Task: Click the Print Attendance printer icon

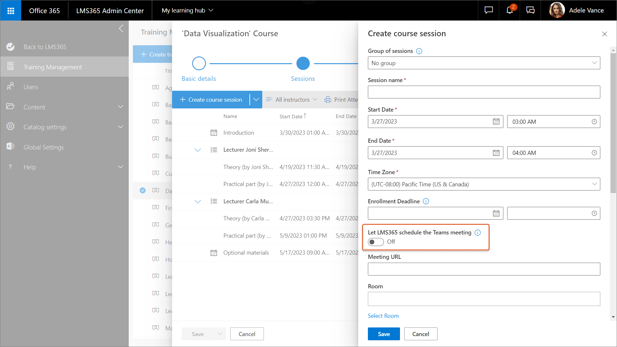Action: 328,99
